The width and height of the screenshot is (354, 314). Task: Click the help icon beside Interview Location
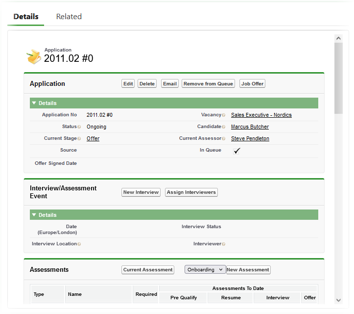click(x=79, y=244)
